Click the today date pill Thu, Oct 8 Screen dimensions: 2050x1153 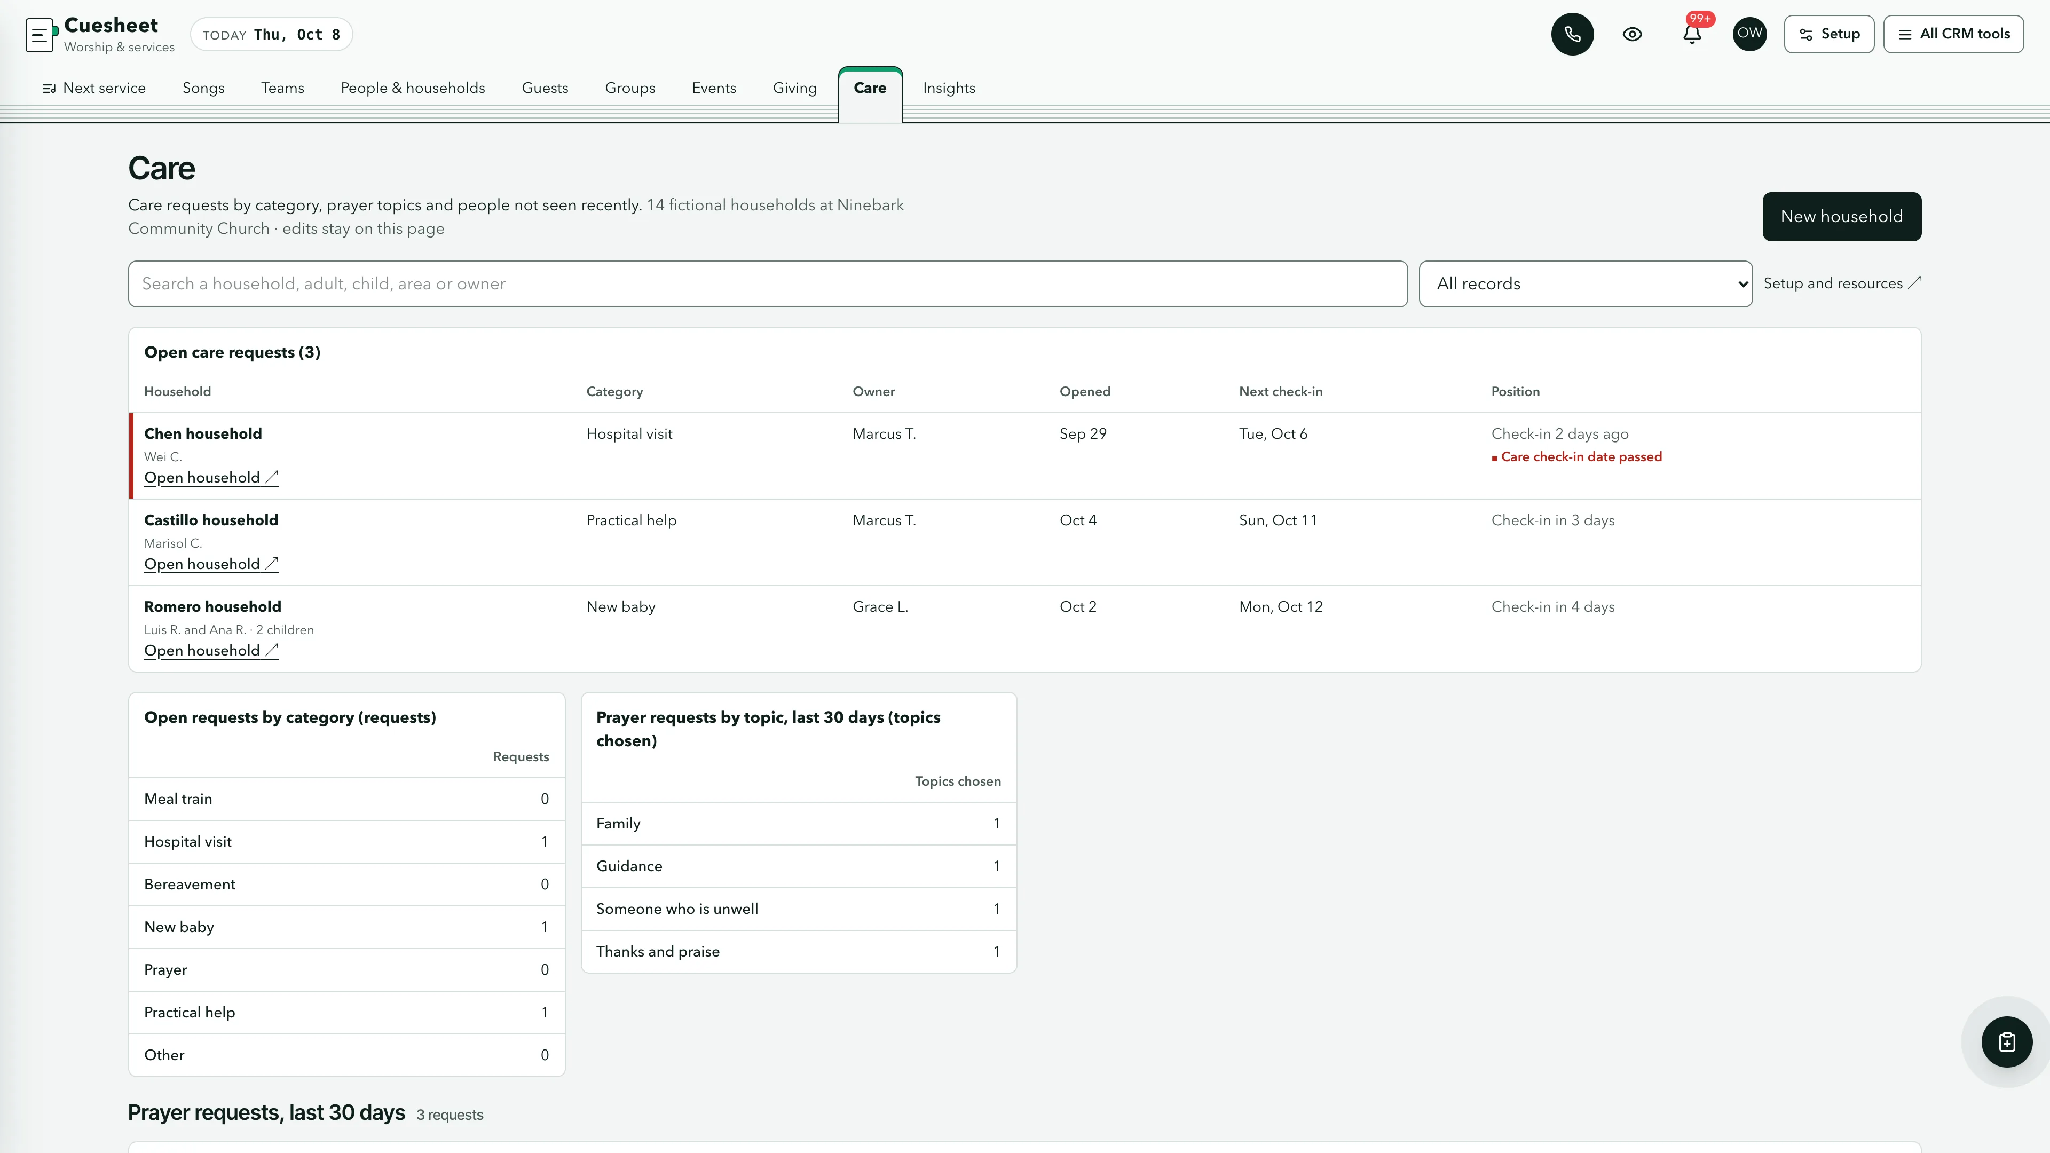click(x=271, y=34)
